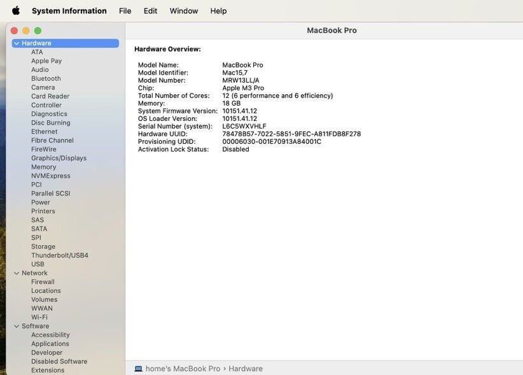Open the Apple menu
This screenshot has width=523, height=375.
click(x=16, y=11)
